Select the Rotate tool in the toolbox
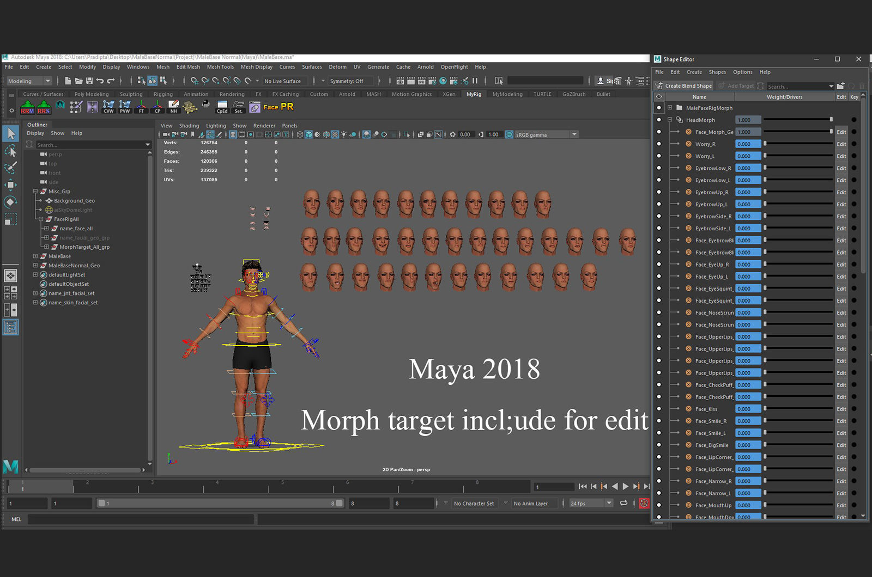Viewport: 872px width, 577px height. (10, 202)
